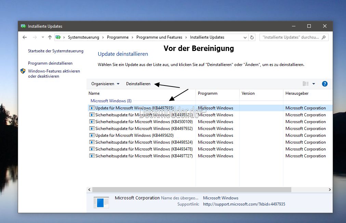The image size is (346, 223).
Task: Select Sicherheitsupdate KB4498524 row
Action: (x=210, y=142)
